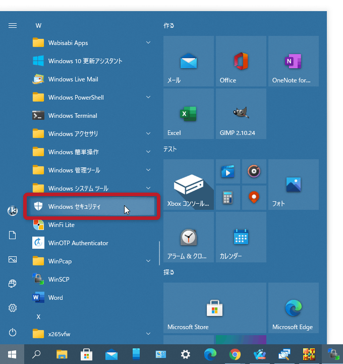Open File Explorer from the taskbar

(x=62, y=354)
